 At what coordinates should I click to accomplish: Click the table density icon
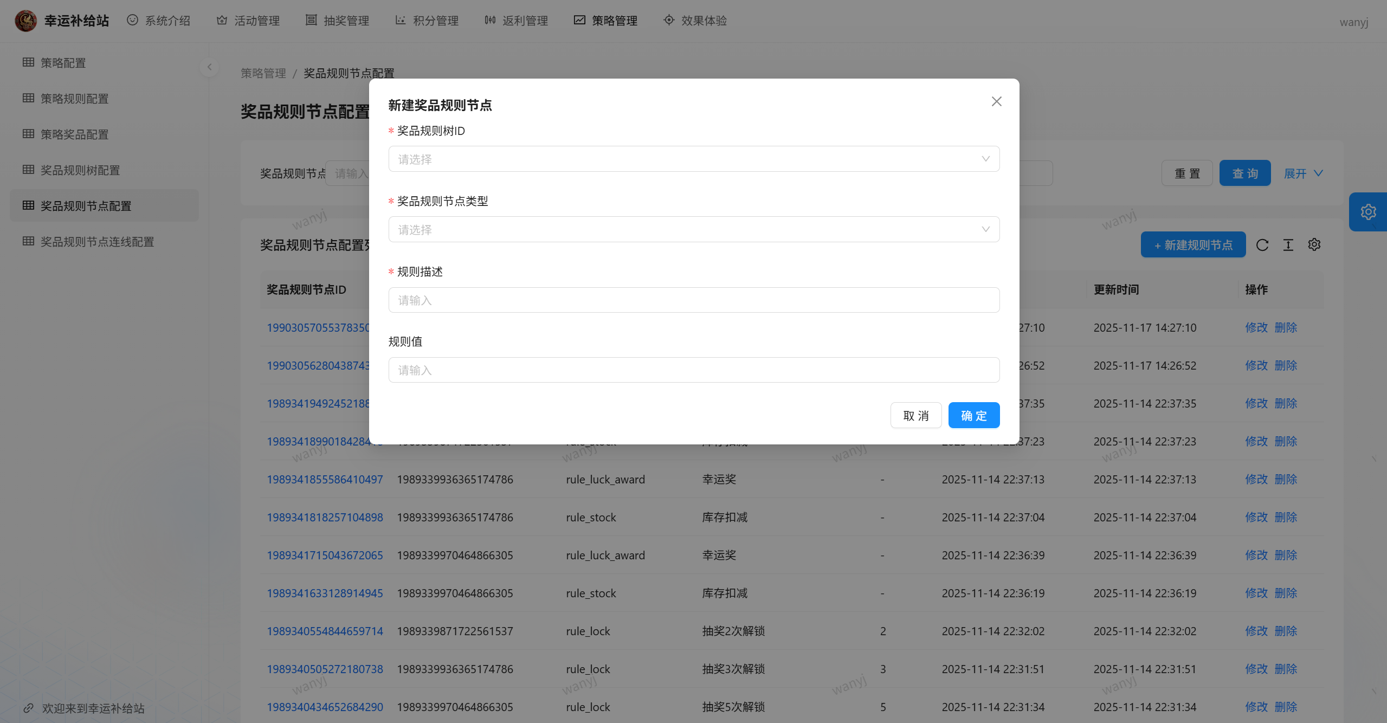[1288, 245]
